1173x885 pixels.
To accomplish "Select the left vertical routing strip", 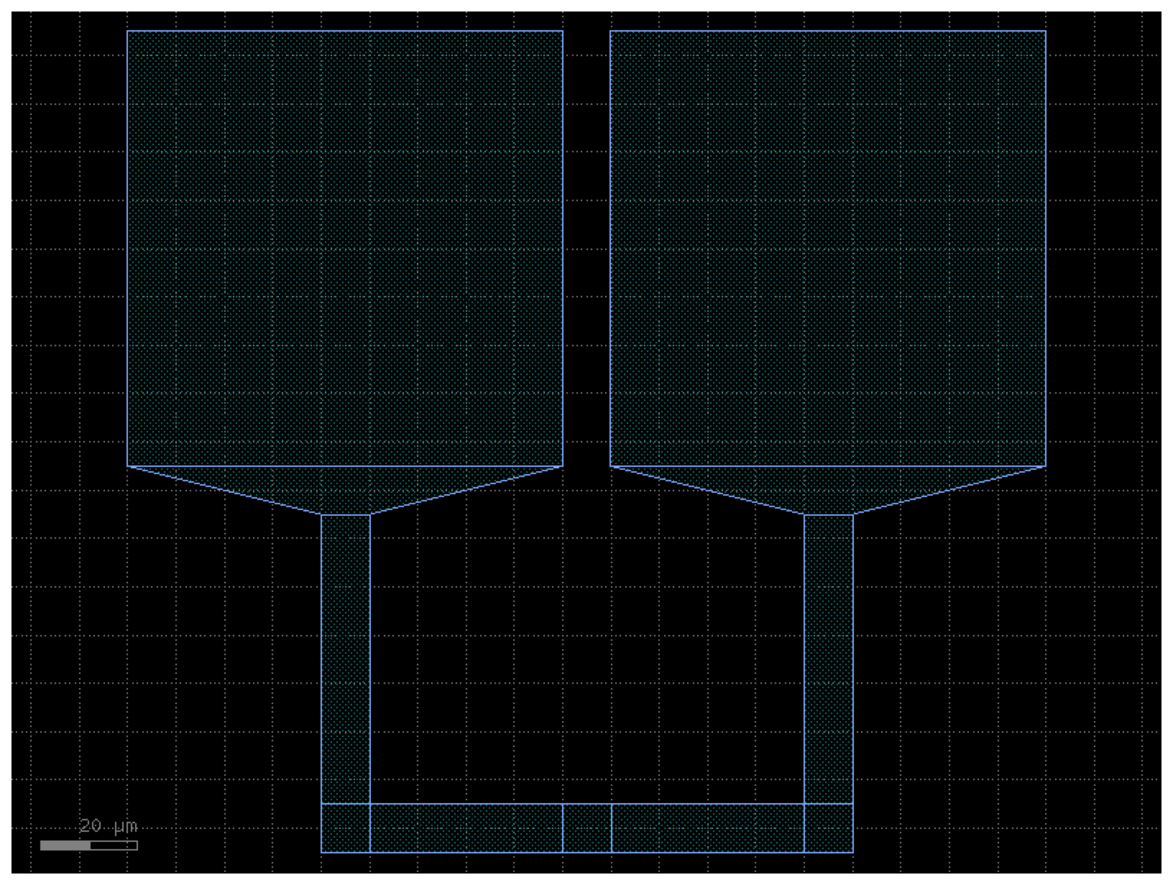I will [346, 659].
